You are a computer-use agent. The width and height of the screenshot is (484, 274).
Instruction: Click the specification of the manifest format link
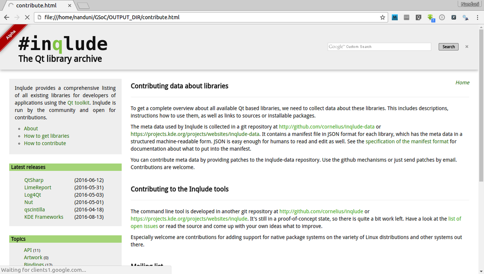(x=407, y=141)
